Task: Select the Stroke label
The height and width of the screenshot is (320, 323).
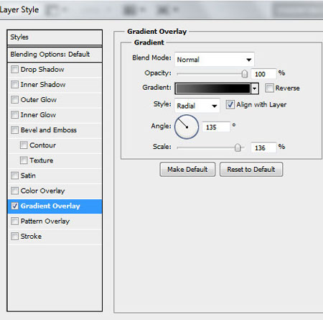Action: 31,237
